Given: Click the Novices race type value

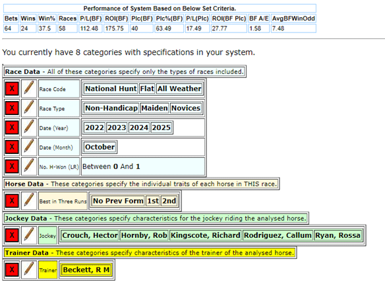Looking at the screenshot, I should 186,108.
